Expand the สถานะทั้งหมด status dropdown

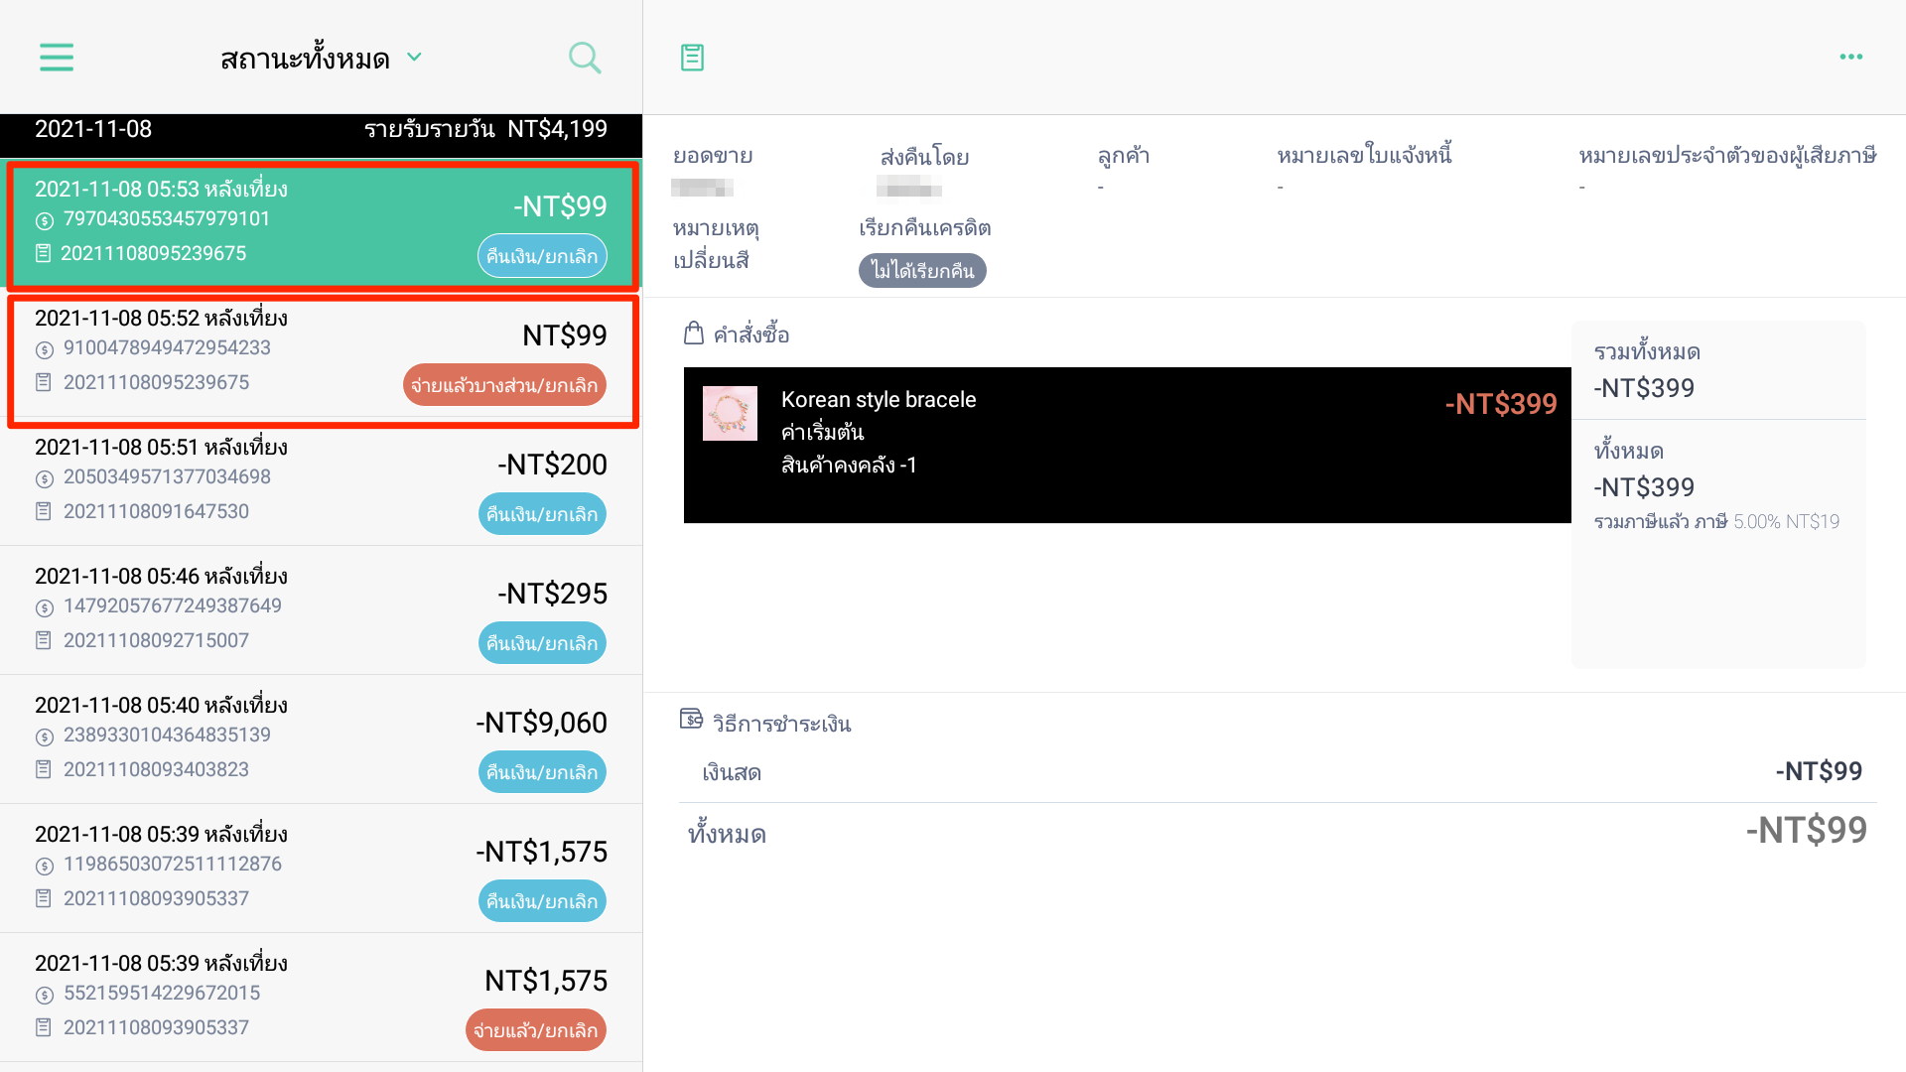[x=321, y=59]
